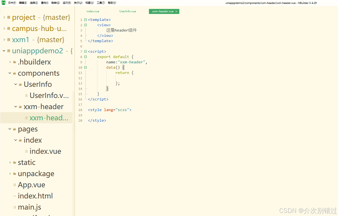Image resolution: width=338 pixels, height=216 pixels.
Task: Click the html file icon of index.html
Action: point(15,196)
